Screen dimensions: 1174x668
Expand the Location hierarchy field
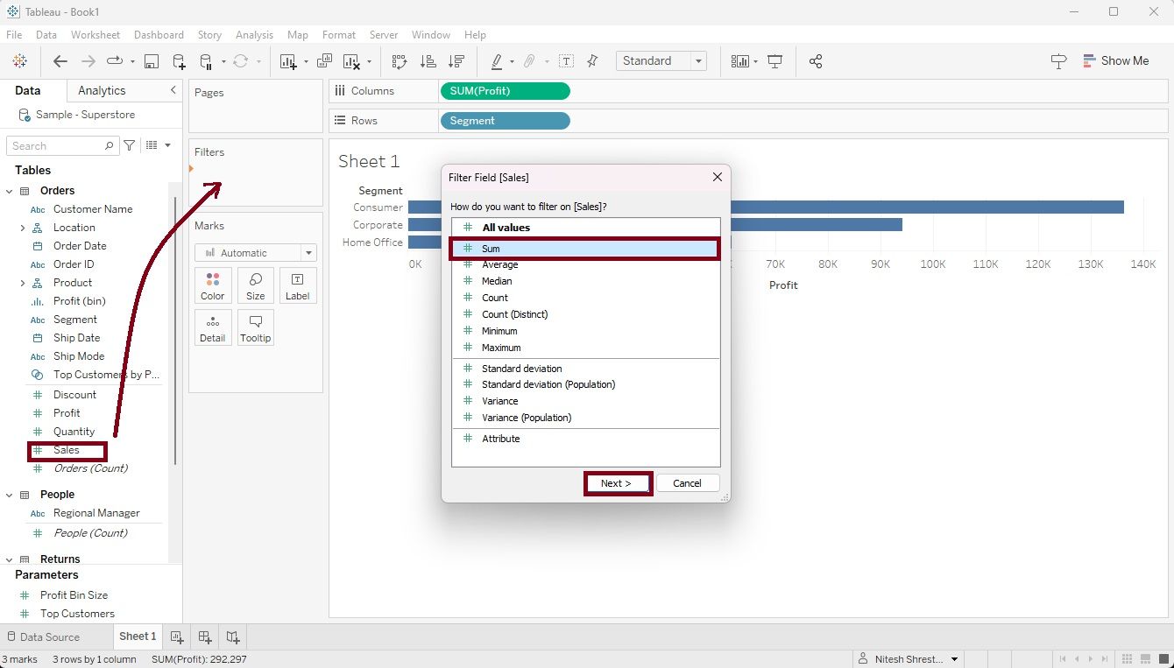(x=22, y=228)
